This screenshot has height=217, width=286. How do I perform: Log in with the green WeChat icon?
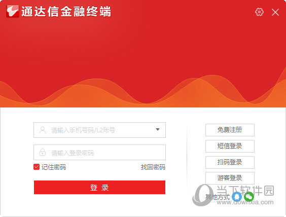point(249,197)
